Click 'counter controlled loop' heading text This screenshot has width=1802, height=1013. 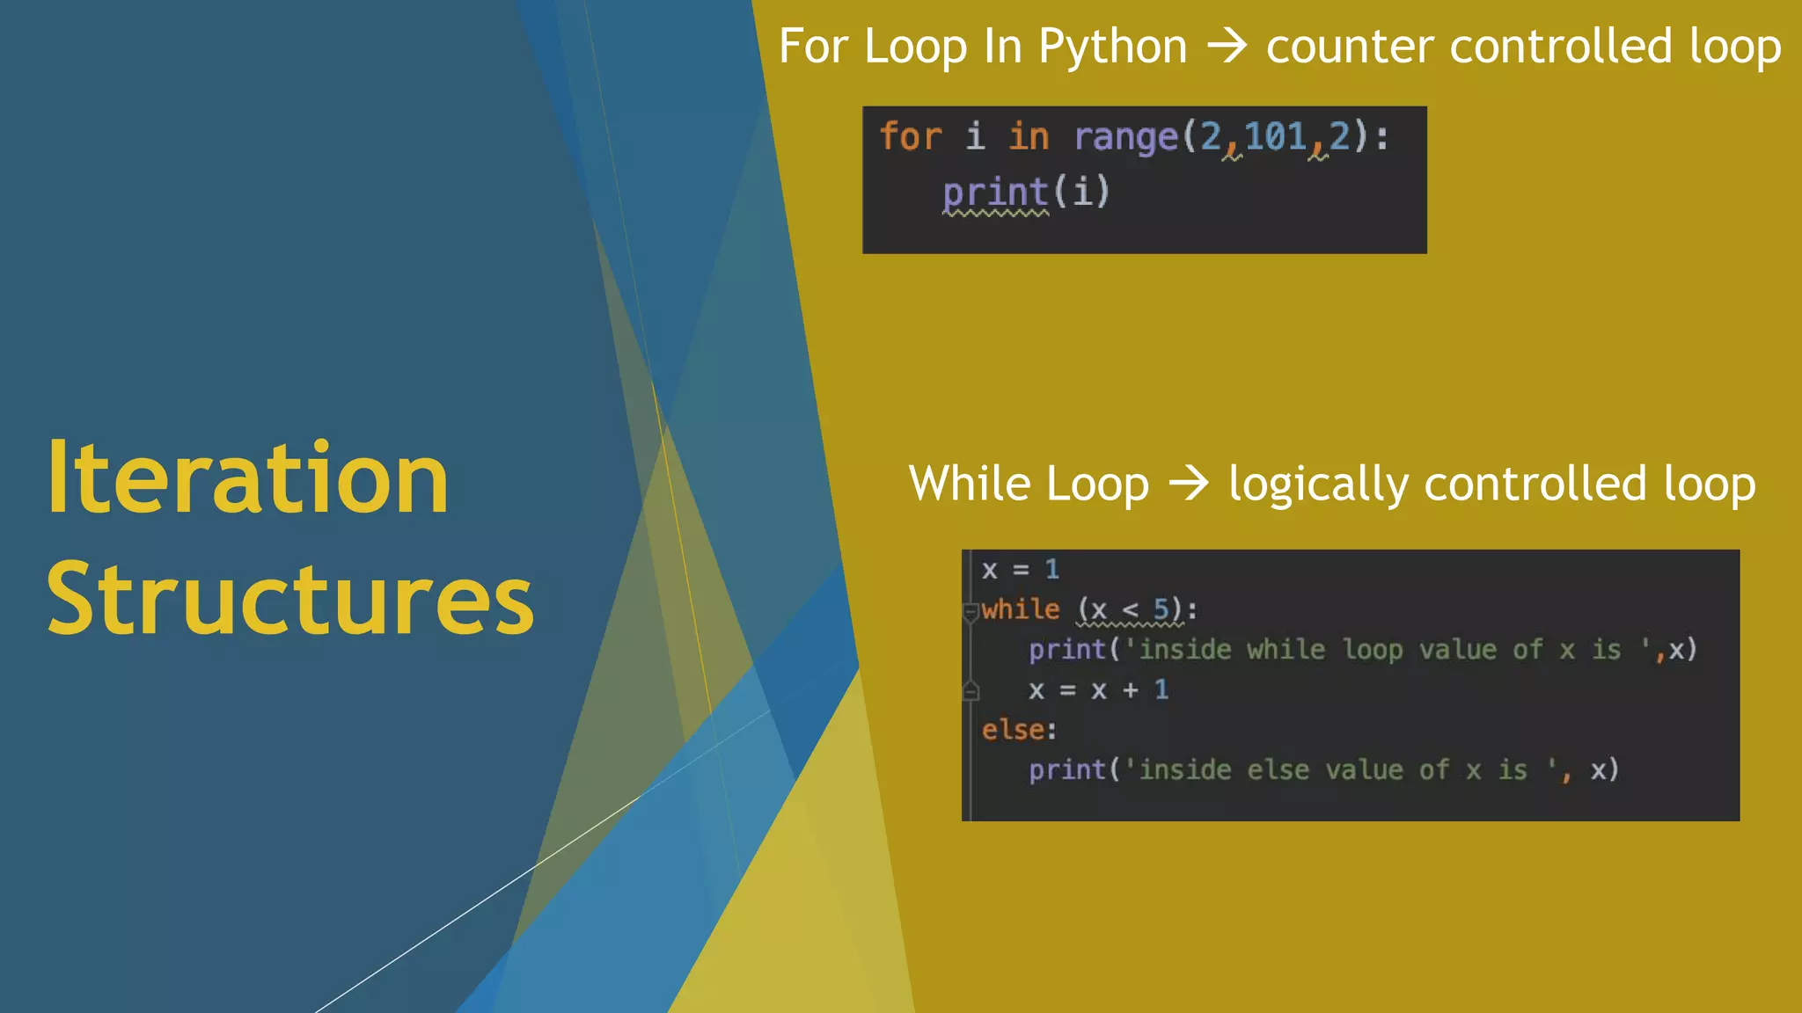(1523, 46)
